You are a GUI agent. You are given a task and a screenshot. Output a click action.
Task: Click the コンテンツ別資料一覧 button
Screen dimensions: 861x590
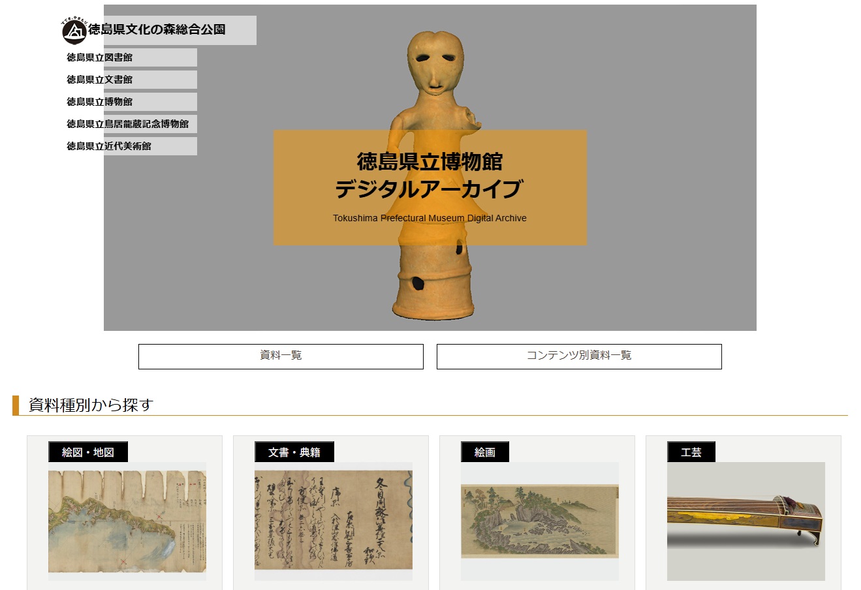click(579, 356)
